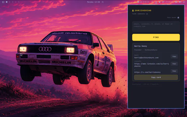Click the harris@outboundsync.com address
Image resolution: width=187 pixels, height=117 pixels.
(146, 58)
